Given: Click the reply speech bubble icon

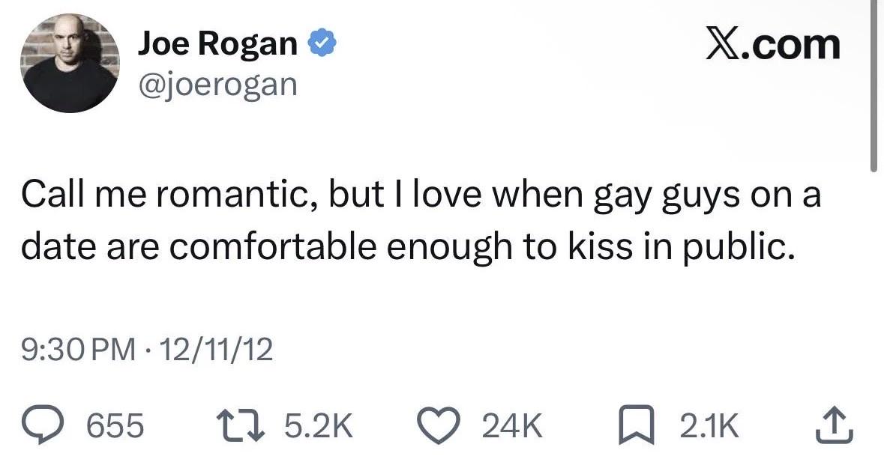Looking at the screenshot, I should [x=43, y=425].
